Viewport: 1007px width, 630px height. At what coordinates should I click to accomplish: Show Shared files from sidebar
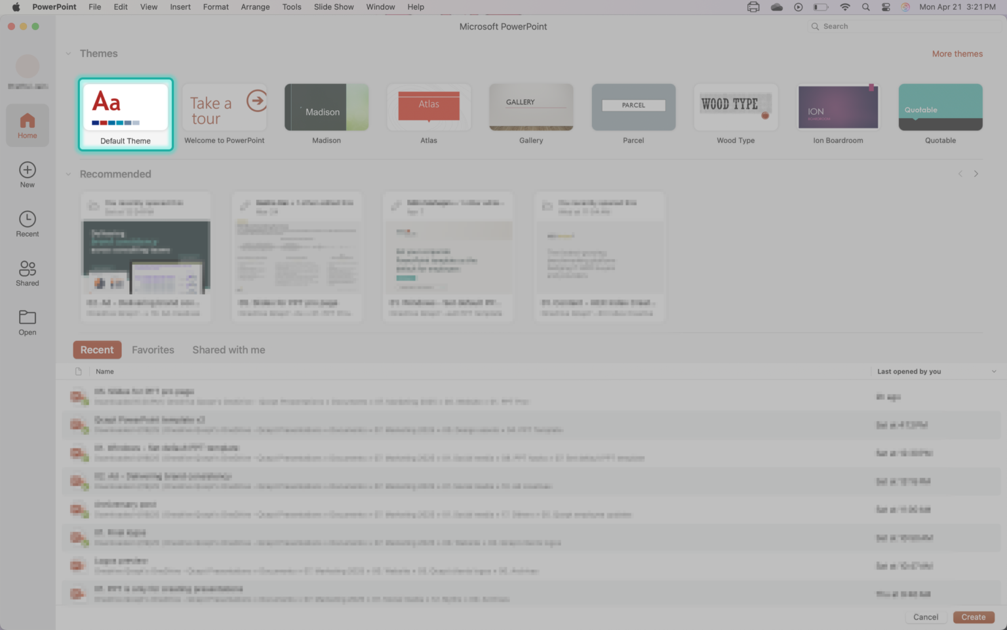[x=28, y=273]
